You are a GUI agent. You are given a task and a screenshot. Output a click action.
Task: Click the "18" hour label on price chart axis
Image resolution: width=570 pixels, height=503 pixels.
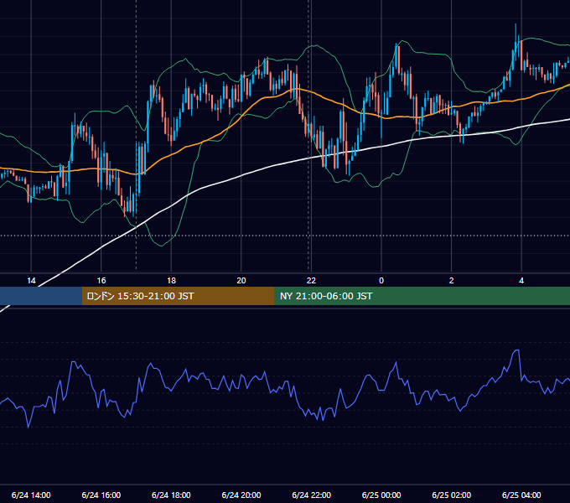click(x=171, y=281)
